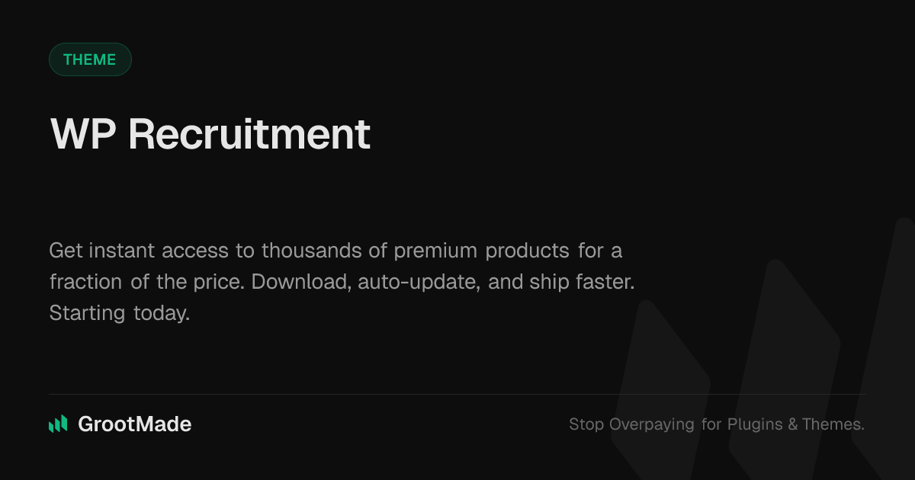The image size is (915, 480).
Task: Click the horizontal divider above the footer
Action: click(457, 395)
